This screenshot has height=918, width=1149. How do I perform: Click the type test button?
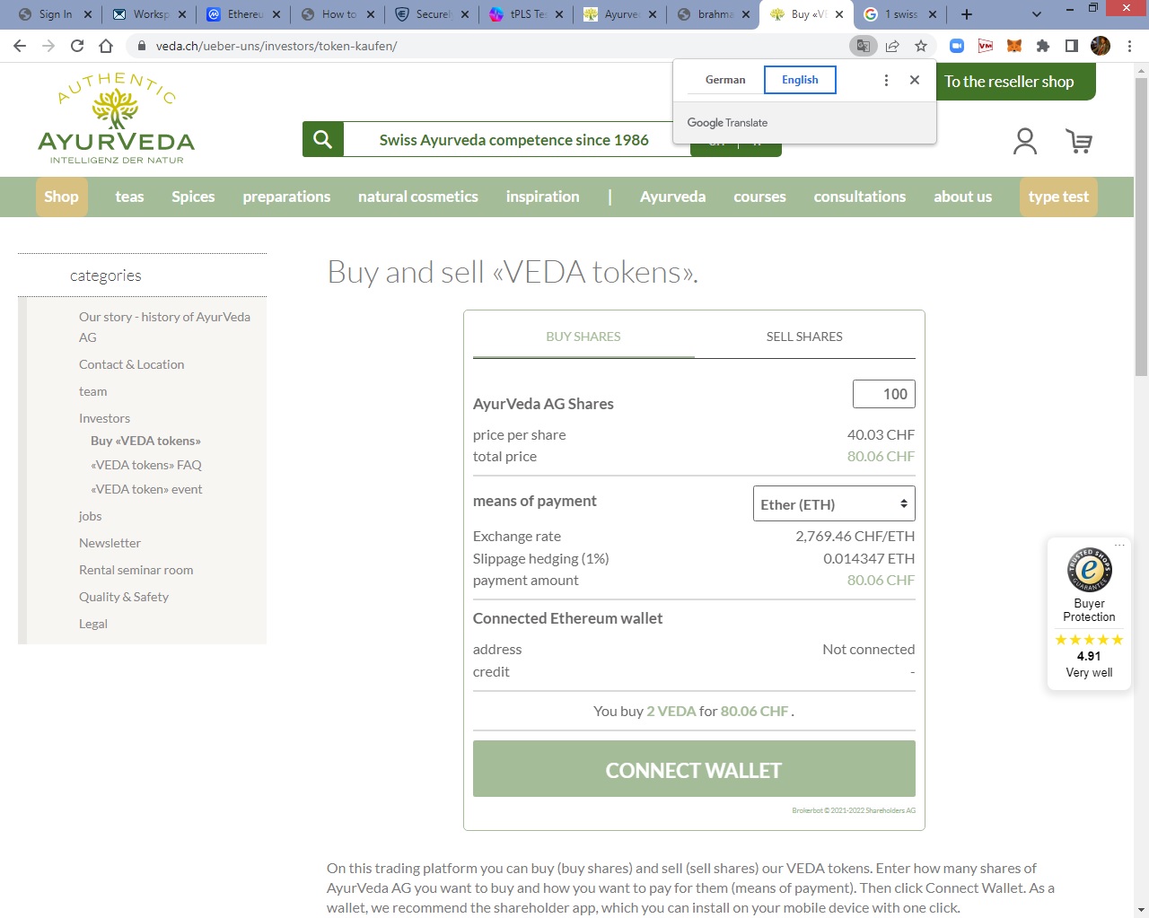point(1058,197)
